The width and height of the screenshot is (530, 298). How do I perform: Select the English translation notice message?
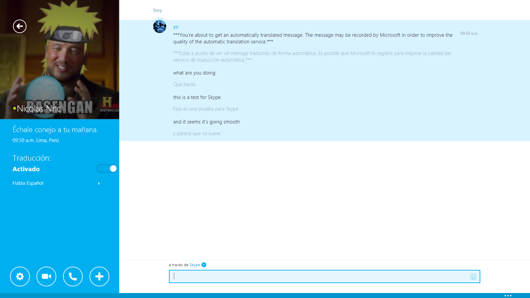click(x=313, y=38)
